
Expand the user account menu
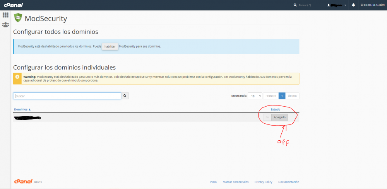click(x=337, y=5)
